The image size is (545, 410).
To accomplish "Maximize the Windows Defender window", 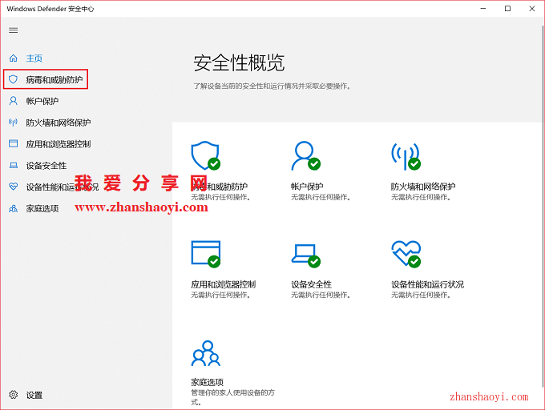I will pos(507,8).
